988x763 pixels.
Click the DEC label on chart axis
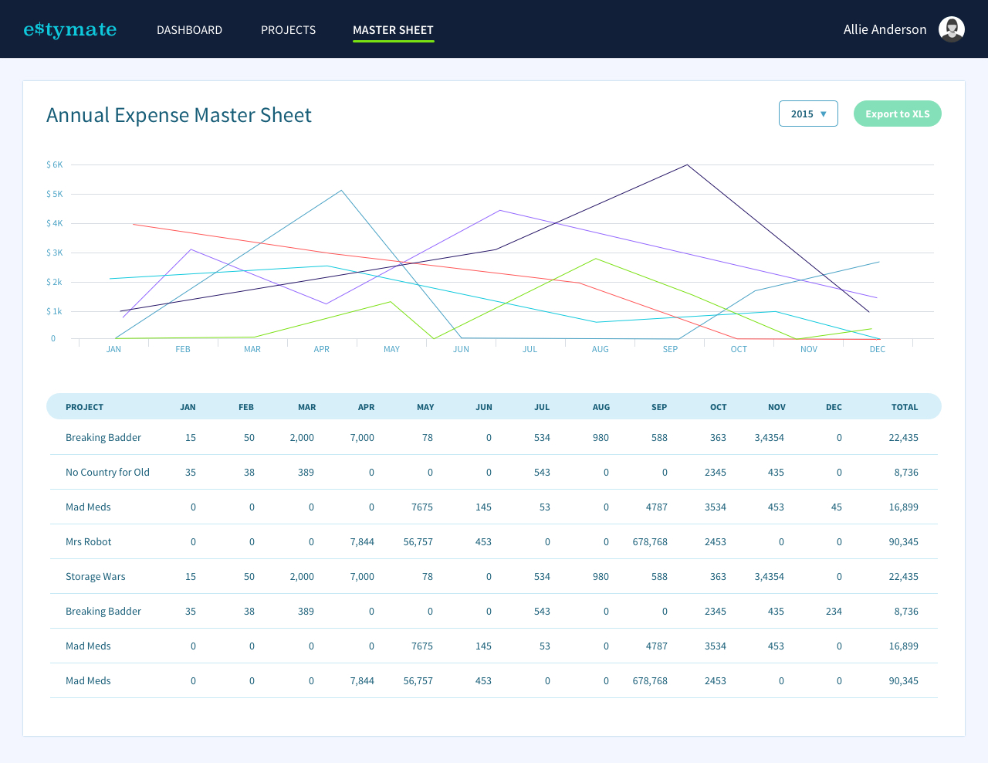pyautogui.click(x=877, y=349)
